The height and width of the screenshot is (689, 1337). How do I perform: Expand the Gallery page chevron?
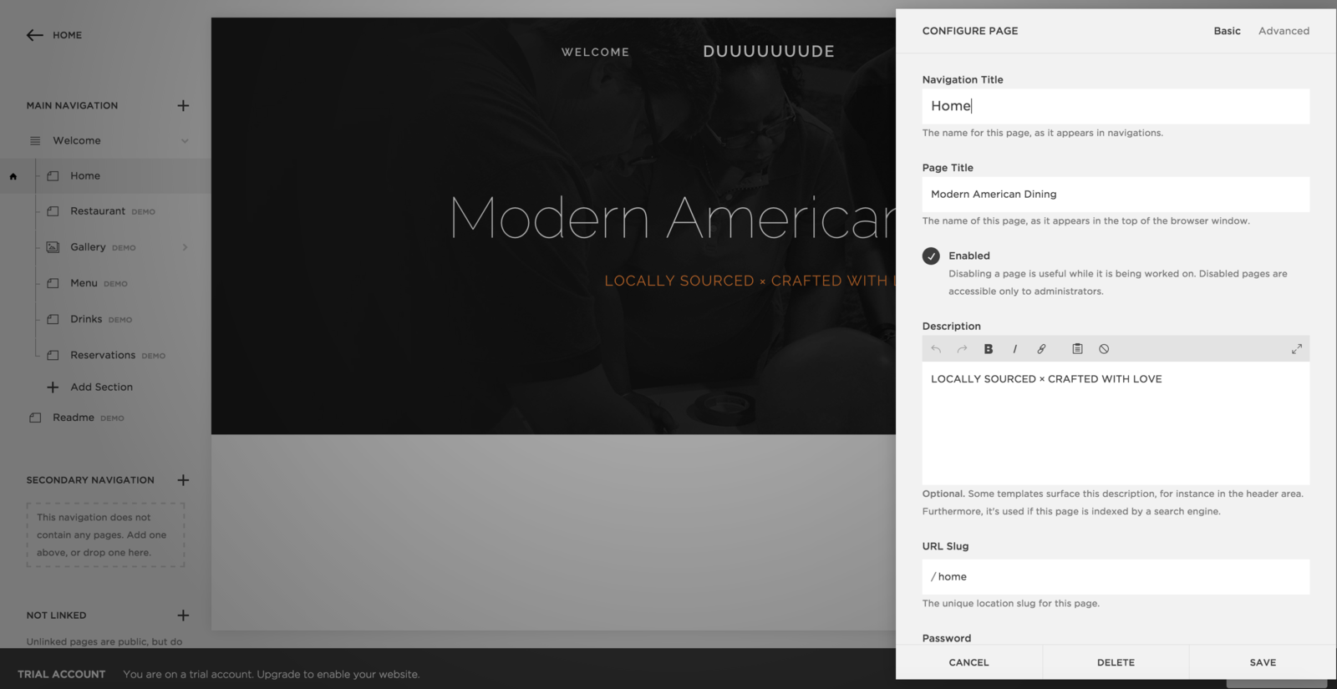click(x=185, y=247)
